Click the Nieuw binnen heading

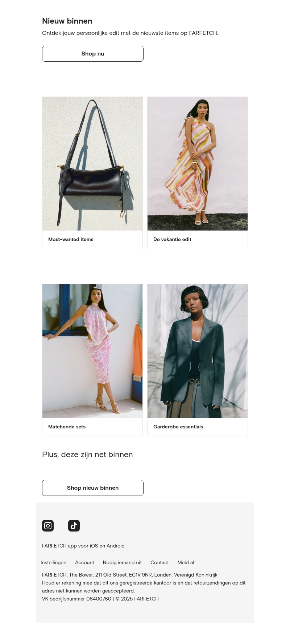click(67, 21)
